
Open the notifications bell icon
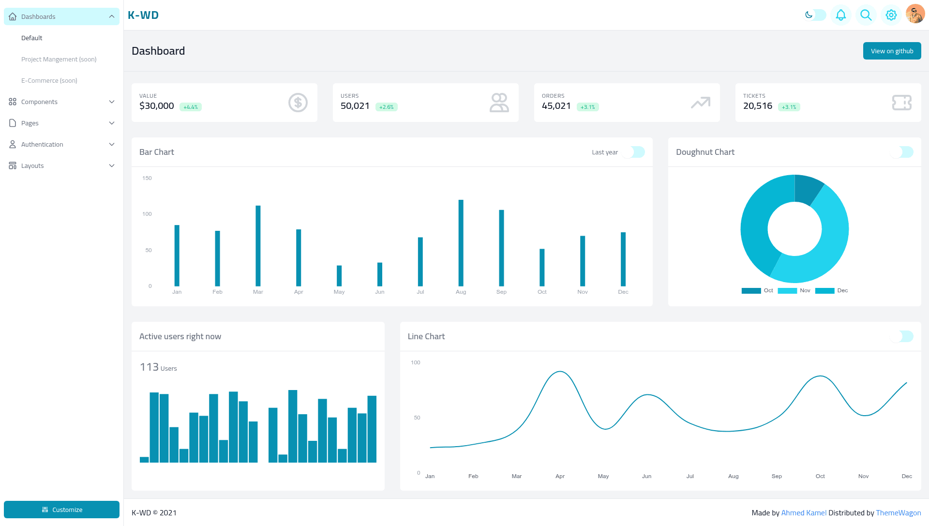tap(841, 15)
